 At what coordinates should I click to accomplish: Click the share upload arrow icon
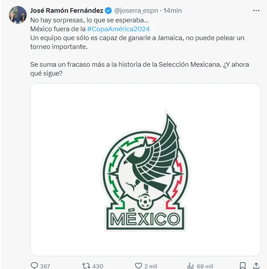[x=256, y=265]
